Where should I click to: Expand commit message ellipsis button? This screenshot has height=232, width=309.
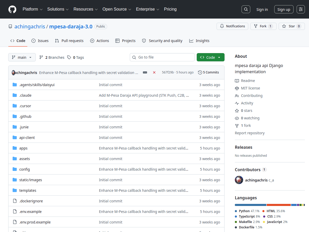point(145,72)
